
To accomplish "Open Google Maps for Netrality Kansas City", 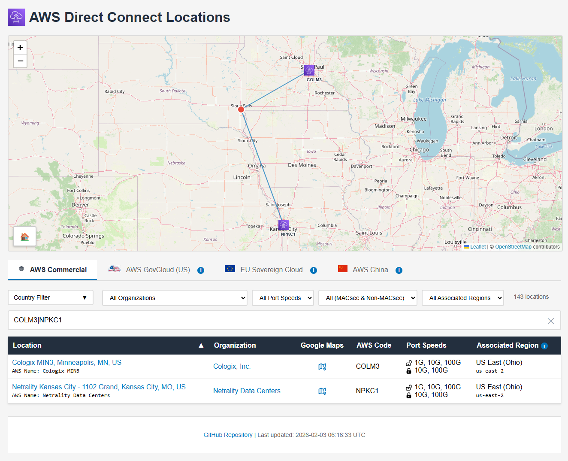I will coord(322,391).
